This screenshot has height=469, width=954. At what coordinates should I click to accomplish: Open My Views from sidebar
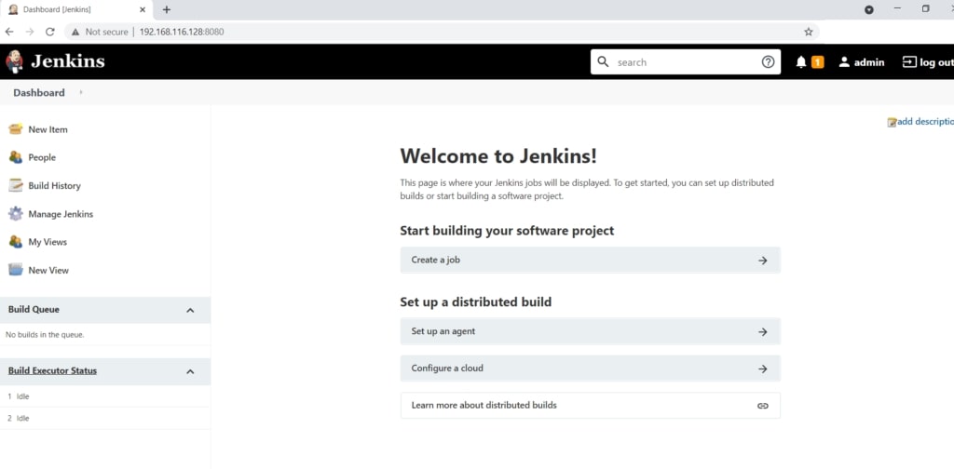pyautogui.click(x=48, y=242)
